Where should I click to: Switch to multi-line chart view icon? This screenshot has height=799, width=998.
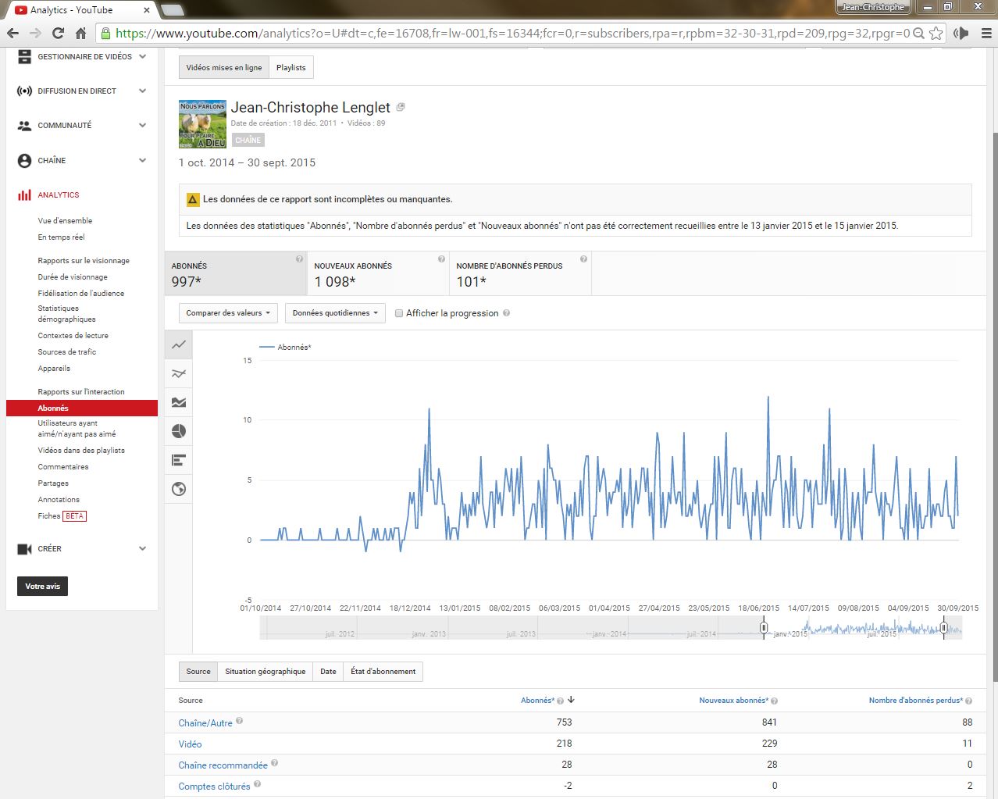coord(179,373)
